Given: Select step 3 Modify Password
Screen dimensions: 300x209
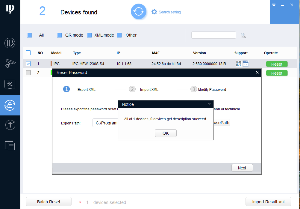Looking at the screenshot, I should click(208, 89).
